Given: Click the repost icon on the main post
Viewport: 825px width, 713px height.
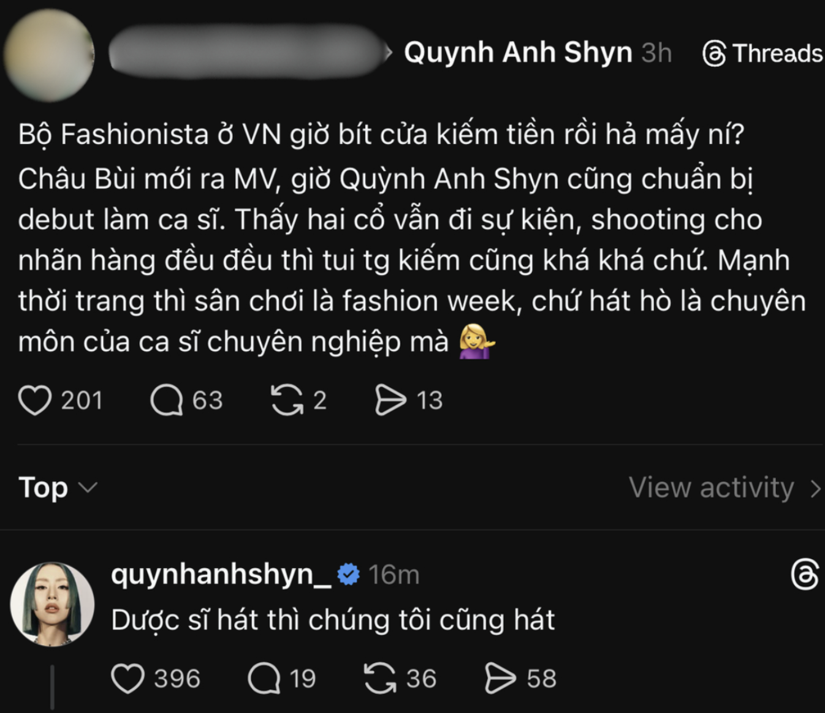Looking at the screenshot, I should coord(288,400).
